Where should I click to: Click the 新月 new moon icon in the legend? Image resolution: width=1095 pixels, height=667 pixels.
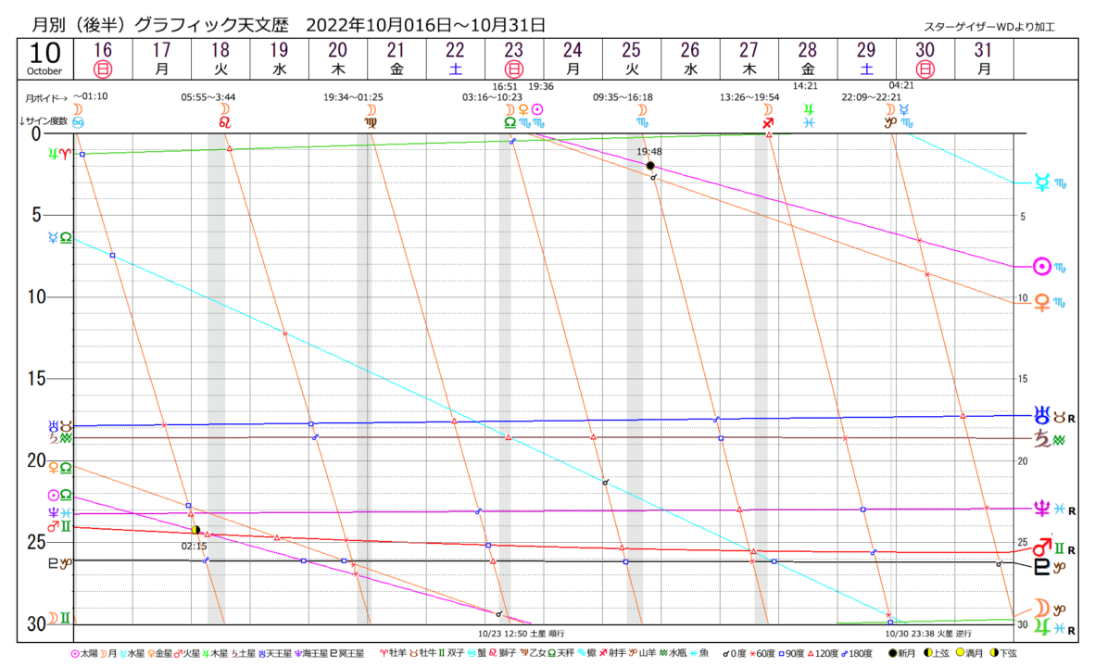[893, 654]
